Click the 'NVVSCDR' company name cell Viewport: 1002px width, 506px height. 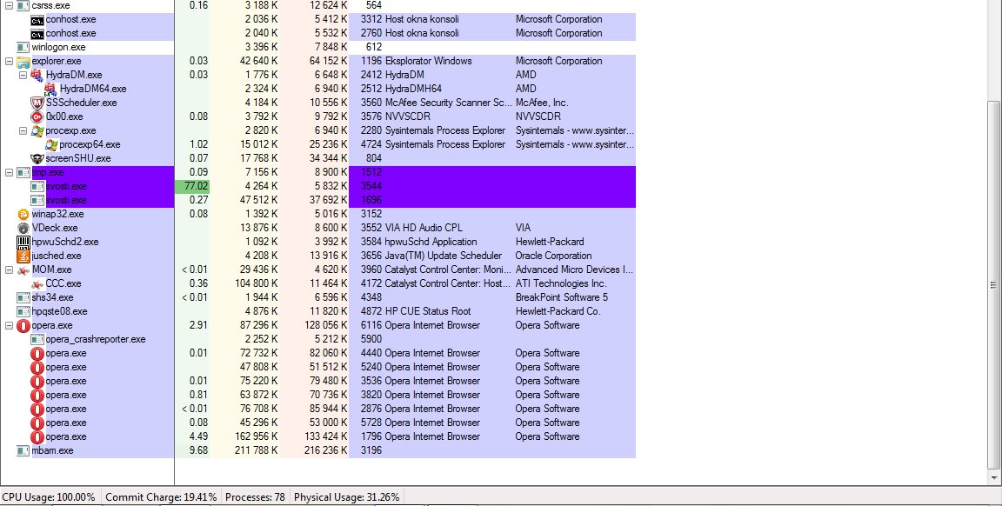click(538, 117)
